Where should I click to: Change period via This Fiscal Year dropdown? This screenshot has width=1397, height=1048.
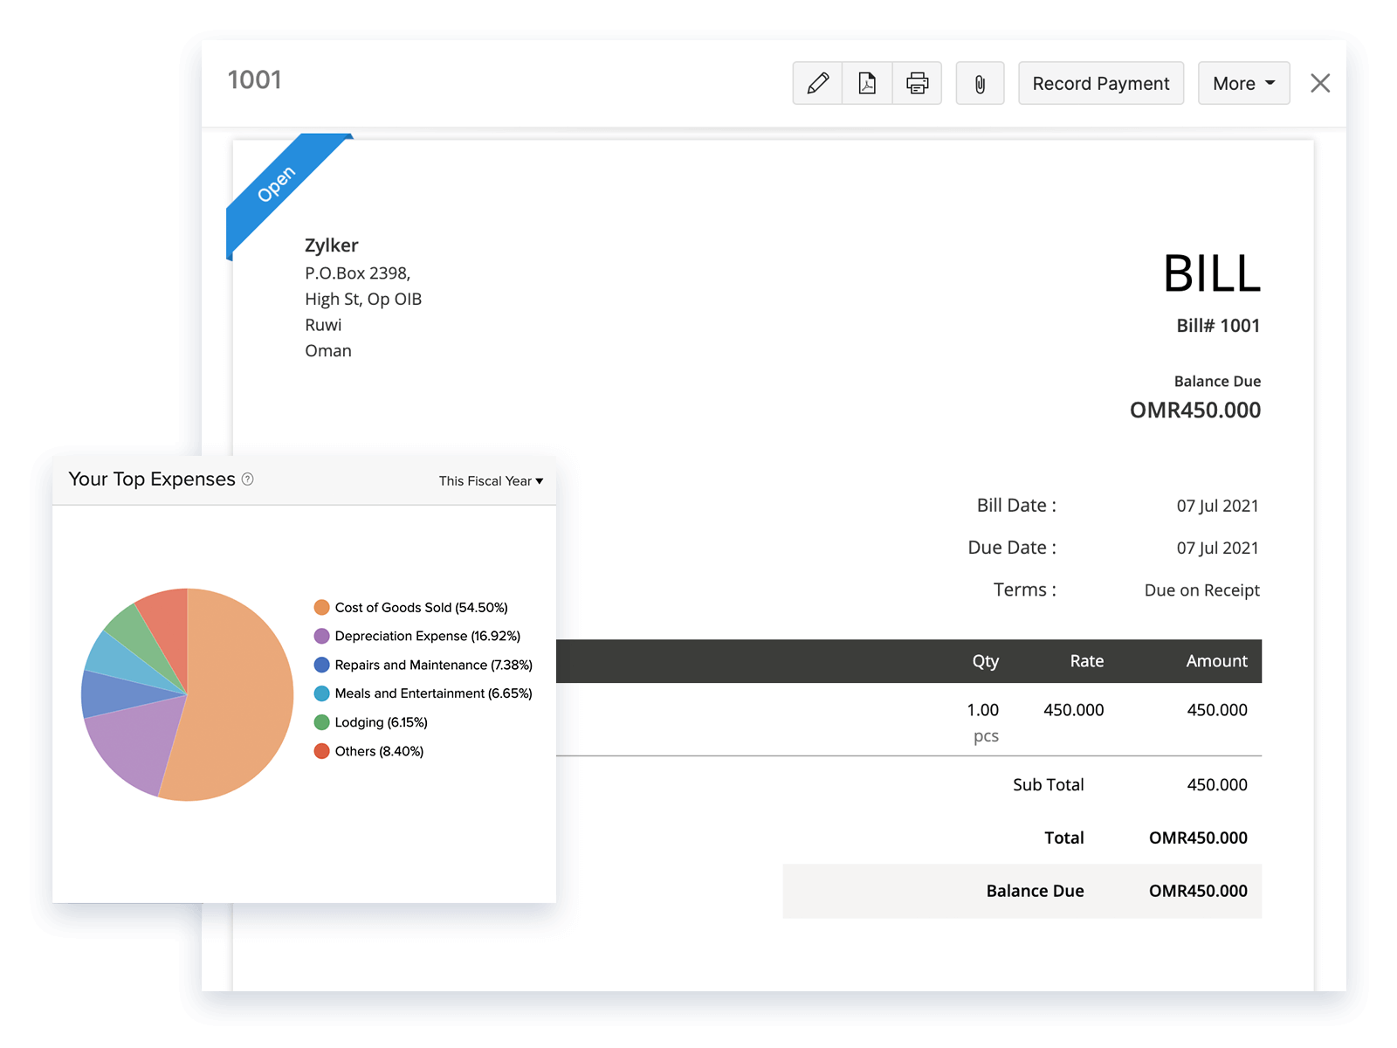click(490, 480)
